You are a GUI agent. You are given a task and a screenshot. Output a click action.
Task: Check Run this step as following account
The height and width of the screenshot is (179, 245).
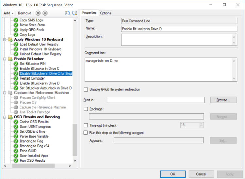click(x=86, y=133)
